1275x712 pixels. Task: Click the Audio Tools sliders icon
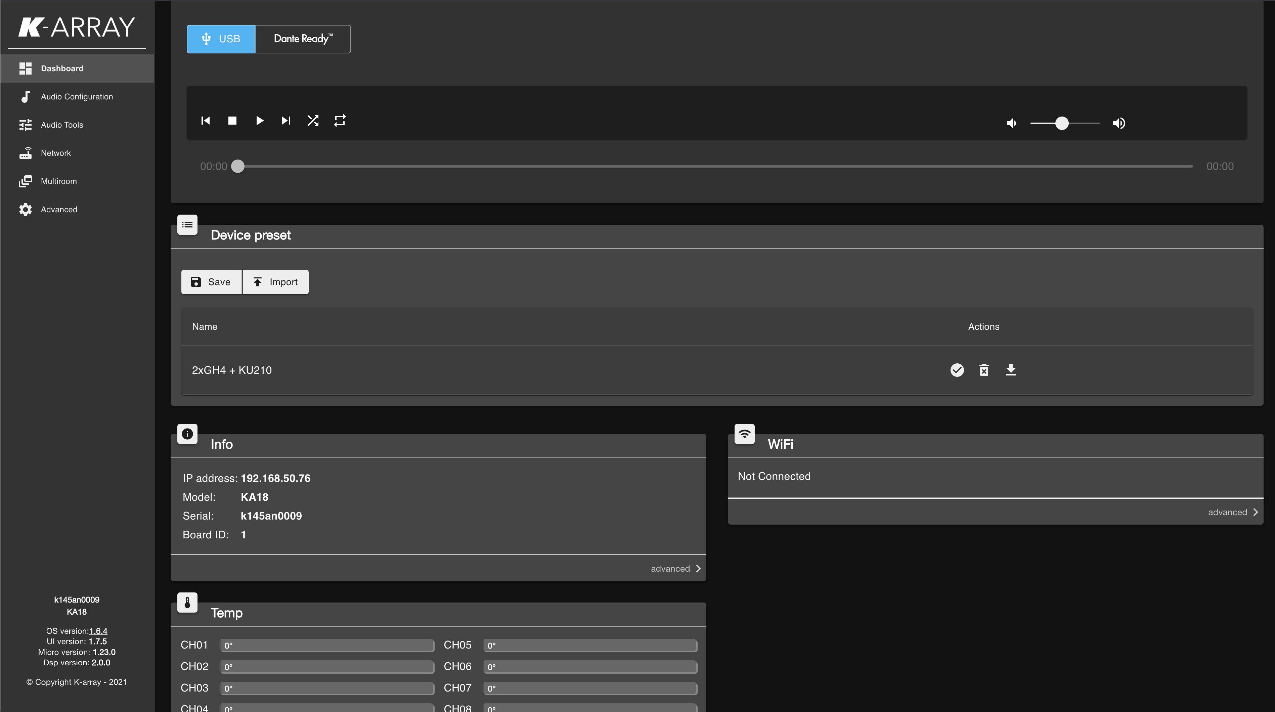click(x=25, y=125)
